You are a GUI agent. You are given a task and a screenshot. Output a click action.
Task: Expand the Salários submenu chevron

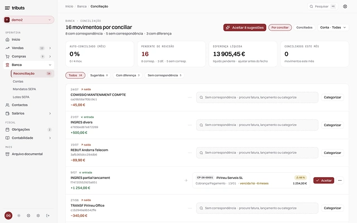click(x=50, y=113)
